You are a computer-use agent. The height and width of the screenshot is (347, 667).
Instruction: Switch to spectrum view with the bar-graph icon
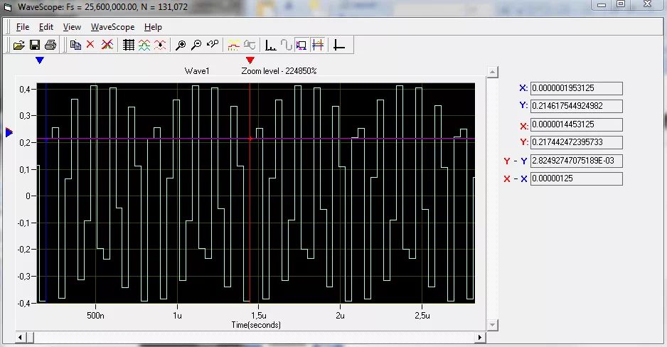tap(270, 45)
